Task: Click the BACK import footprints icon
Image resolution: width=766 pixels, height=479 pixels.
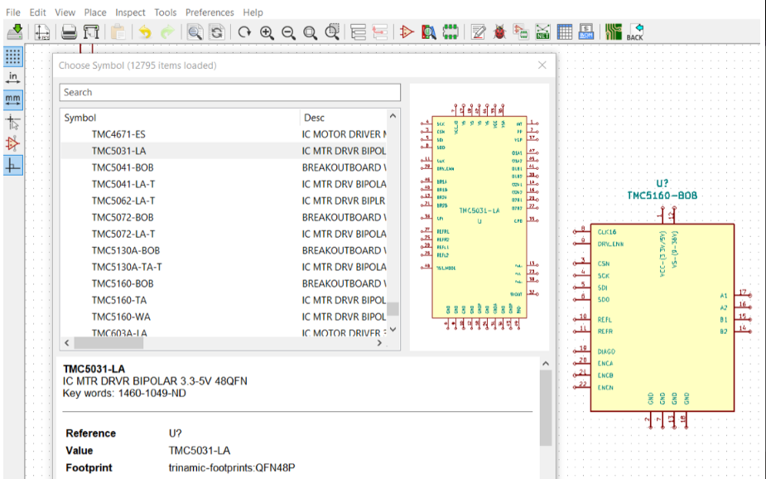Action: (x=635, y=32)
